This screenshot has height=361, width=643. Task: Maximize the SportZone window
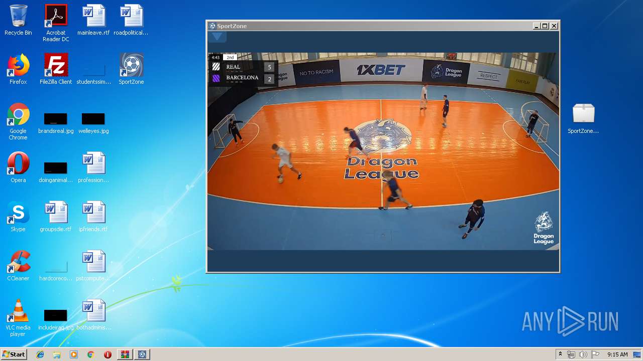[545, 26]
